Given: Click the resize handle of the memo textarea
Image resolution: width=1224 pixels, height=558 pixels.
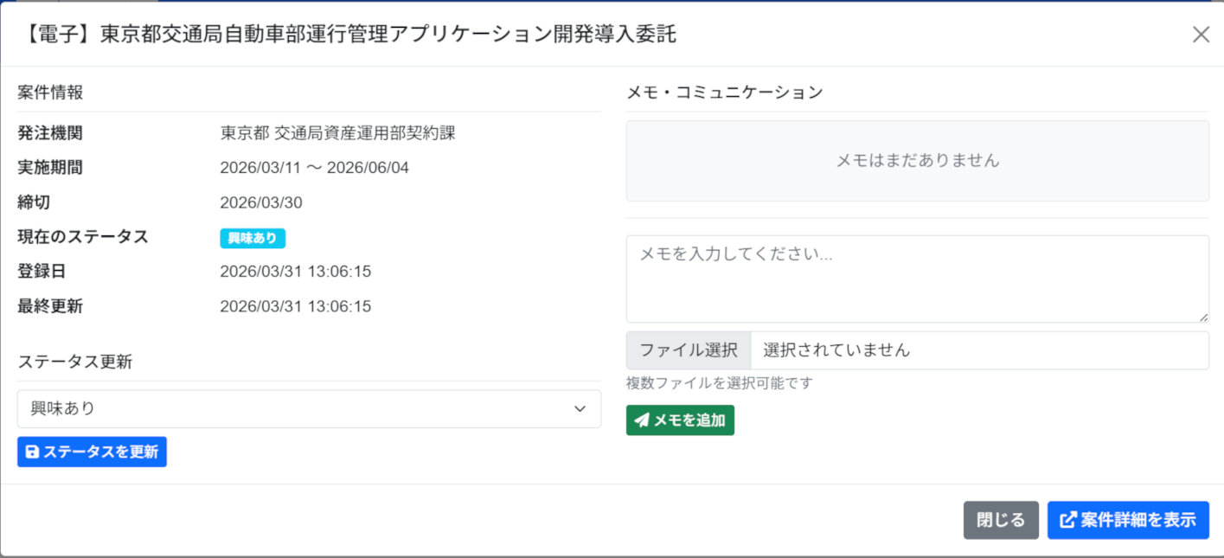Looking at the screenshot, I should pyautogui.click(x=1202, y=317).
